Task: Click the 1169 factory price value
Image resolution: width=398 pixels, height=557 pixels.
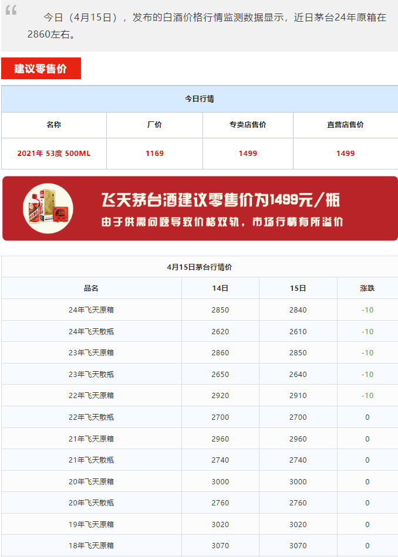Action: click(154, 154)
